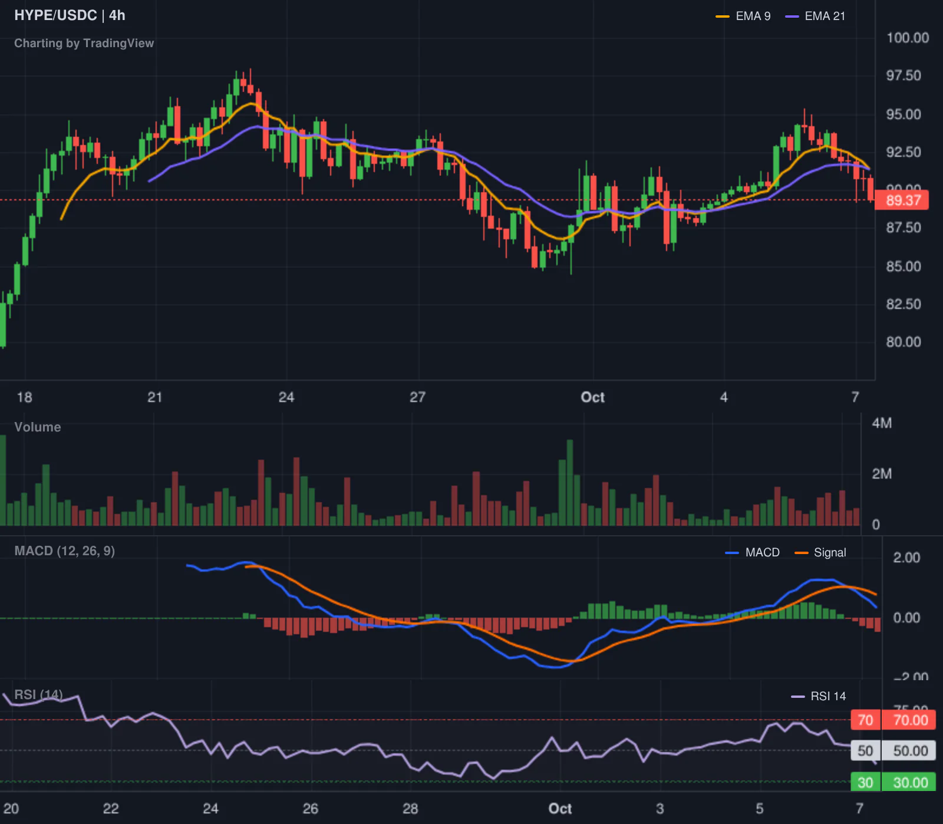Click the MACD (12, 26, 9) panel title
The image size is (943, 824).
(64, 551)
